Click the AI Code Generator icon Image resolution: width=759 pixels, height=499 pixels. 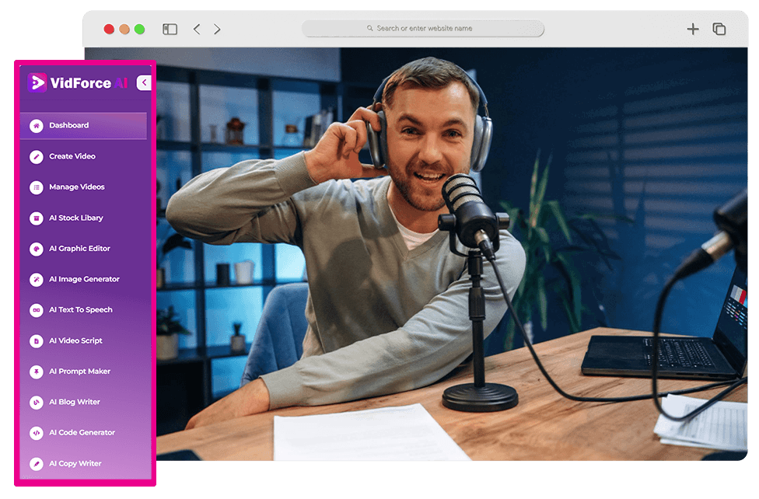pos(36,433)
